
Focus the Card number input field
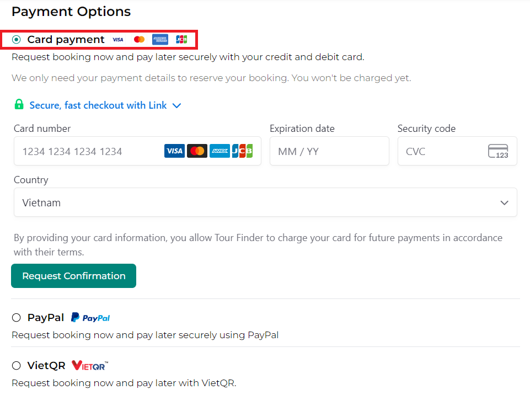click(88, 151)
